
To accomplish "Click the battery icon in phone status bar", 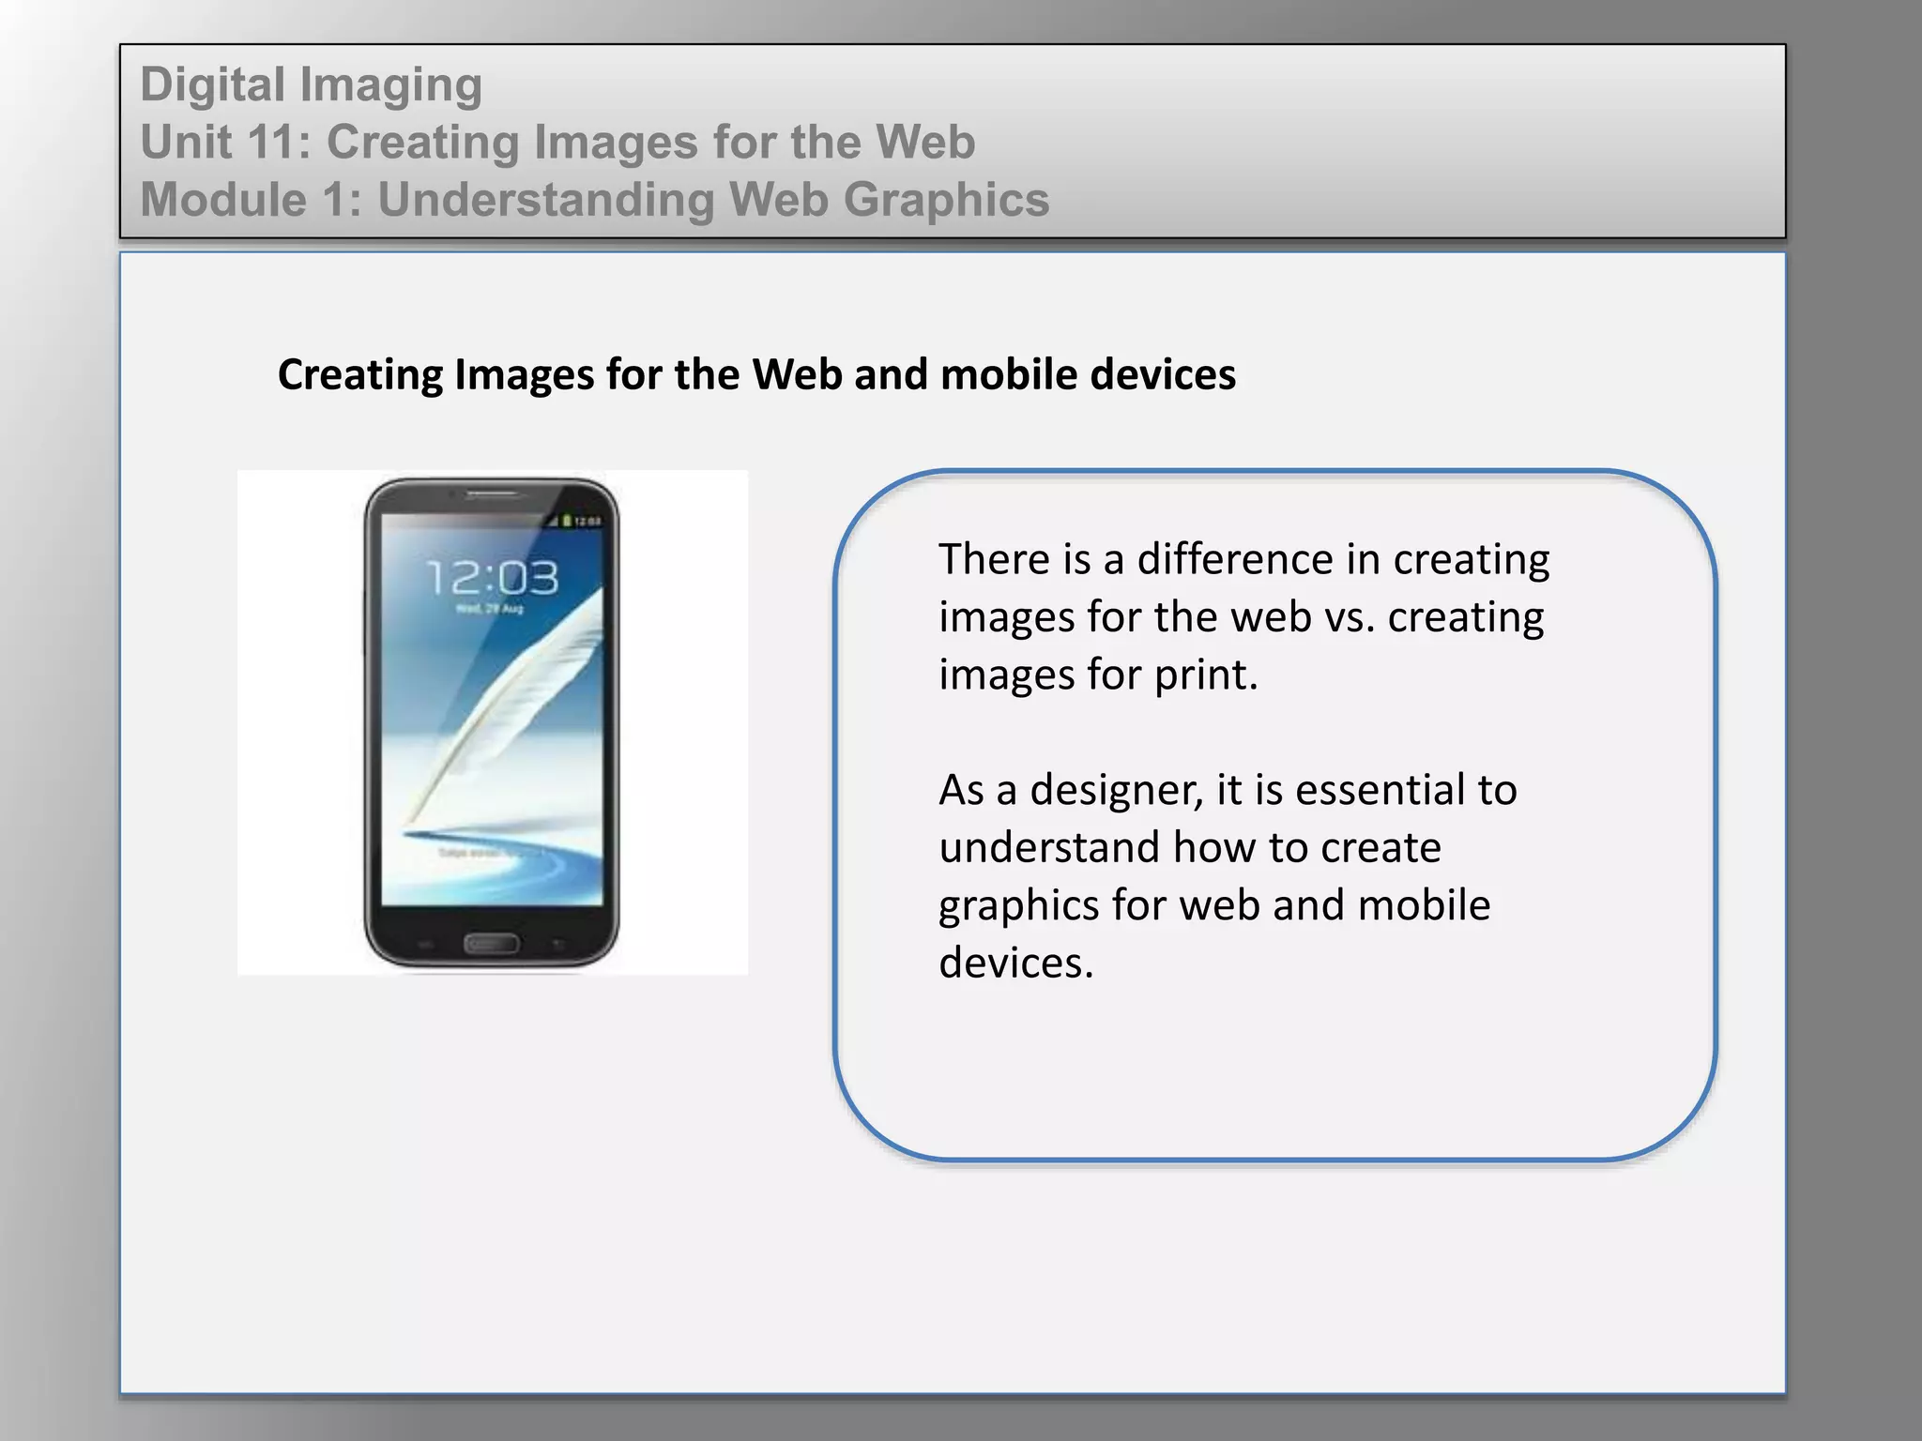I will (x=567, y=521).
